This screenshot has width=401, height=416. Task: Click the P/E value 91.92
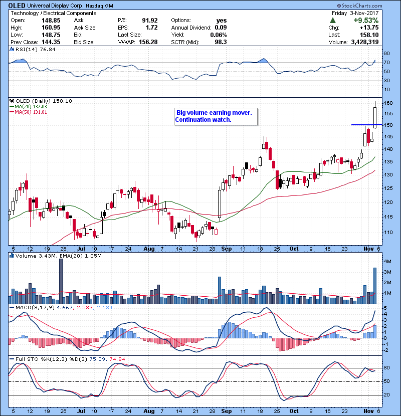pyautogui.click(x=150, y=21)
